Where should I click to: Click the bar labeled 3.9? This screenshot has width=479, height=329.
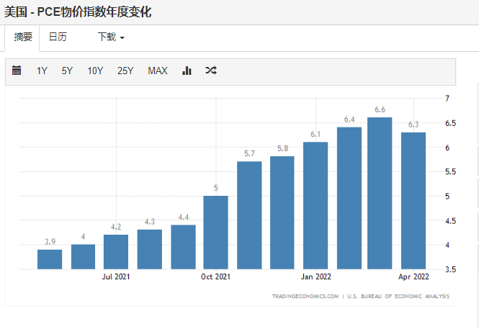pos(50,259)
